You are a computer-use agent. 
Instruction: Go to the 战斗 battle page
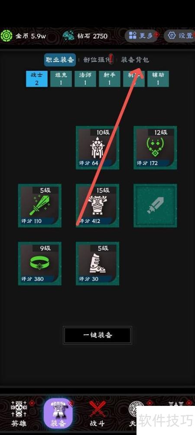click(x=97, y=413)
